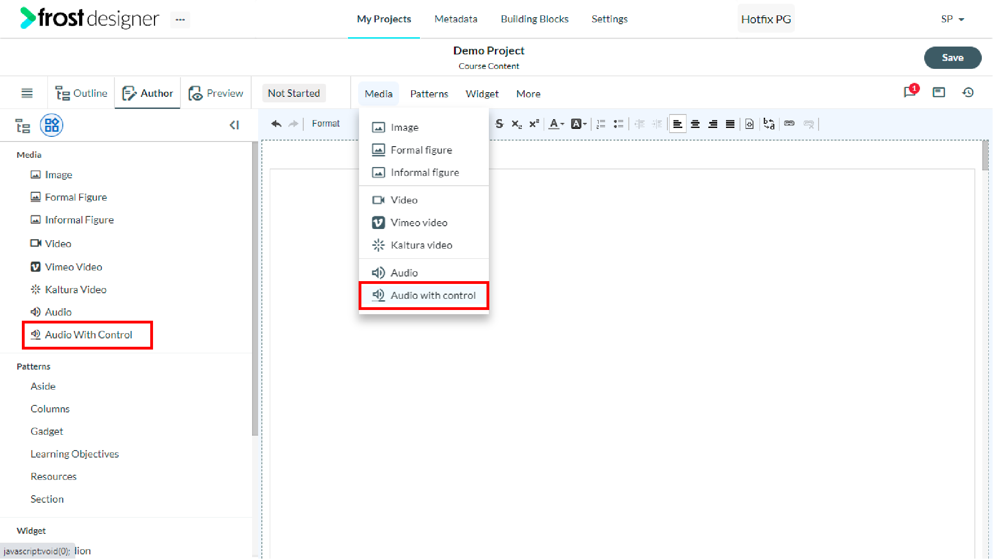Expand the font color dropdown arrow
Viewport: 993px width, 559px height.
[562, 124]
